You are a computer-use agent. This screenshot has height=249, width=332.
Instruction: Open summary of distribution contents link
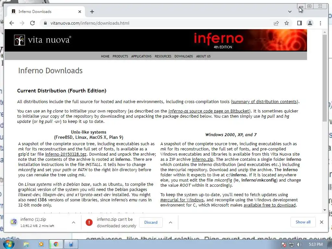point(265,101)
